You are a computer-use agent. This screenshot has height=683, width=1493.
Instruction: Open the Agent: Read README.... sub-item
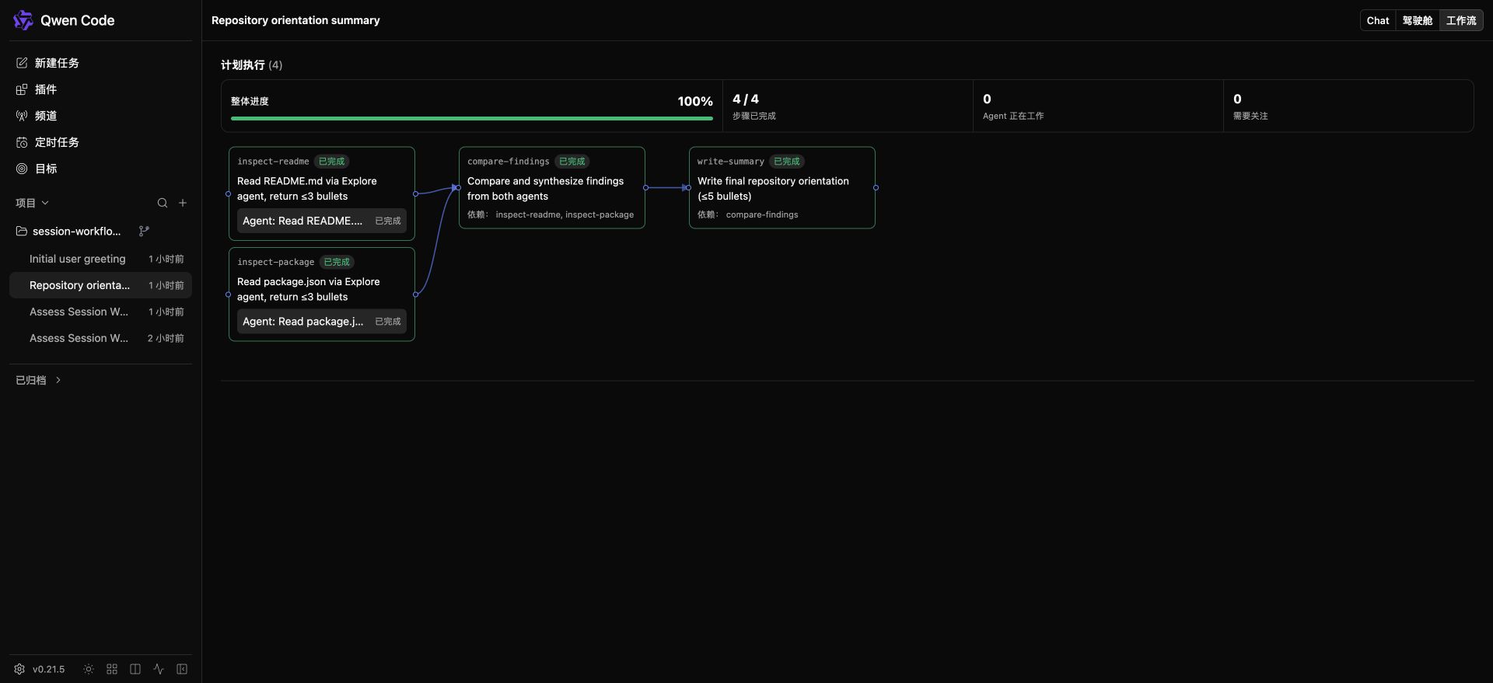pos(322,221)
